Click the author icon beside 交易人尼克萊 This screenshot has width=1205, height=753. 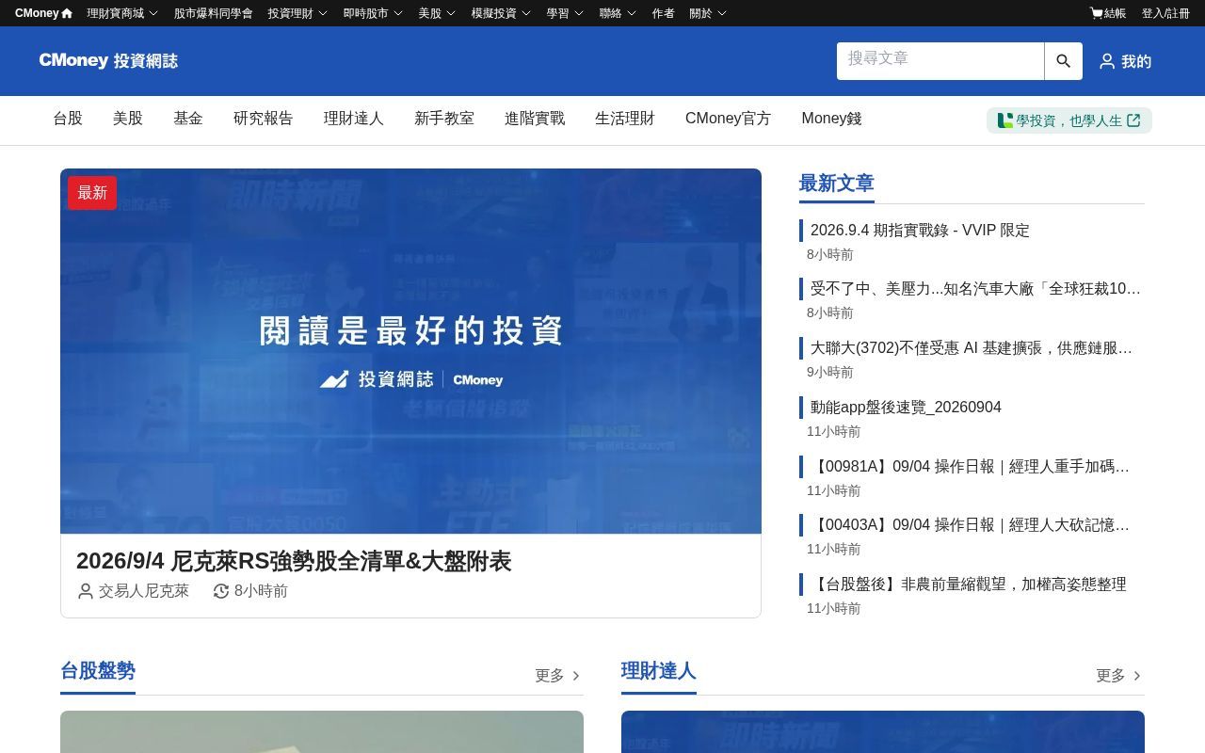(x=86, y=591)
